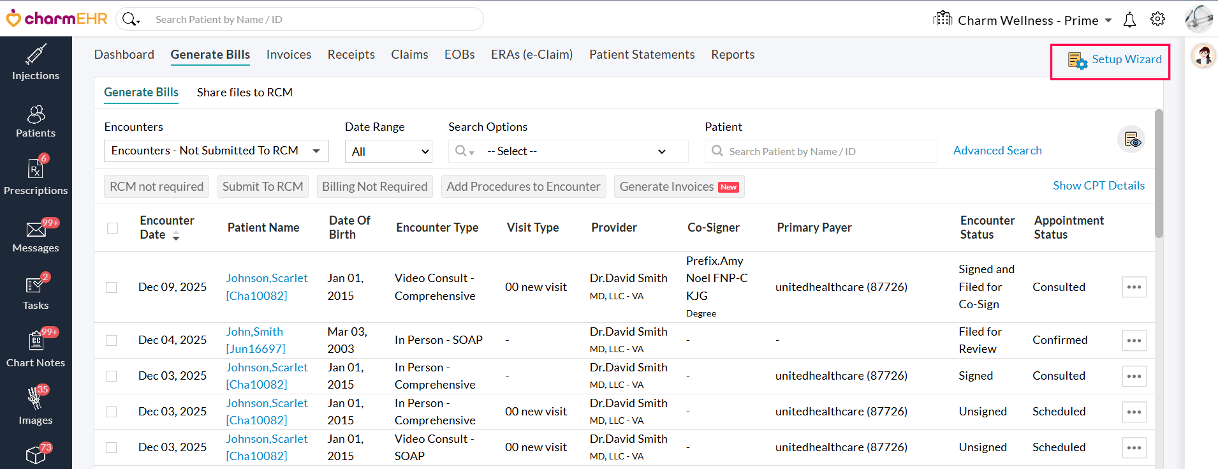Open the Date Range dropdown
This screenshot has height=469, width=1218.
point(388,152)
